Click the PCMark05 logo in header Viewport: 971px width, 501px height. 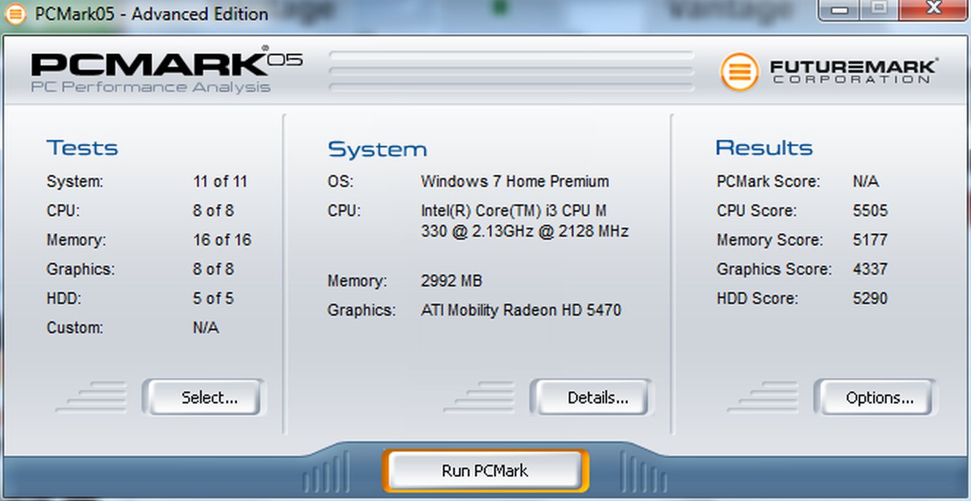click(166, 72)
